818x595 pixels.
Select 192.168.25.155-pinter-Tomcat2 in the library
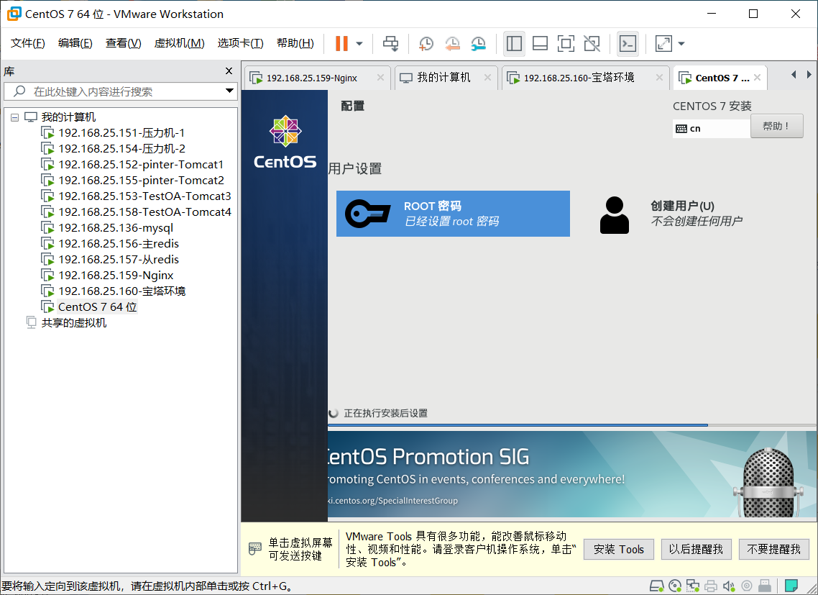click(x=141, y=180)
